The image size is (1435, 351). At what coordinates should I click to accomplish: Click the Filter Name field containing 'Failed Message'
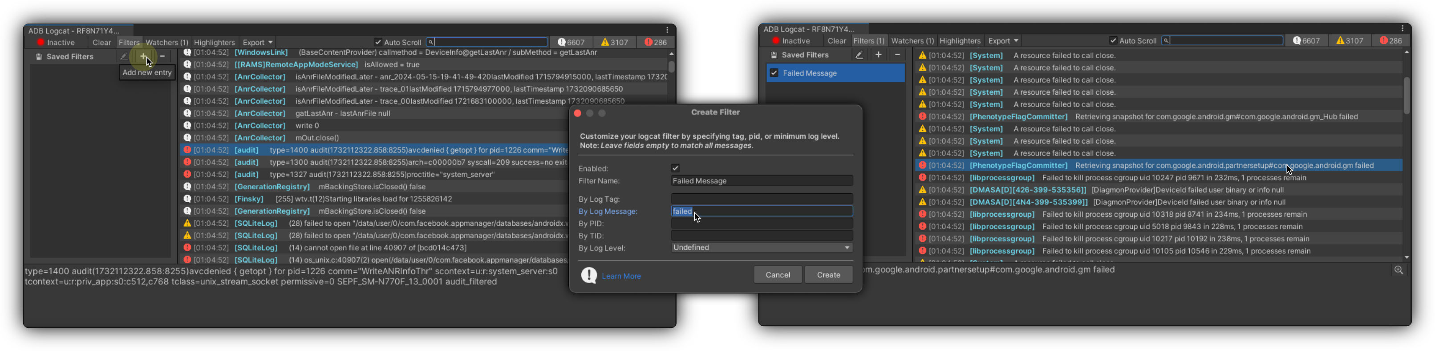[762, 181]
